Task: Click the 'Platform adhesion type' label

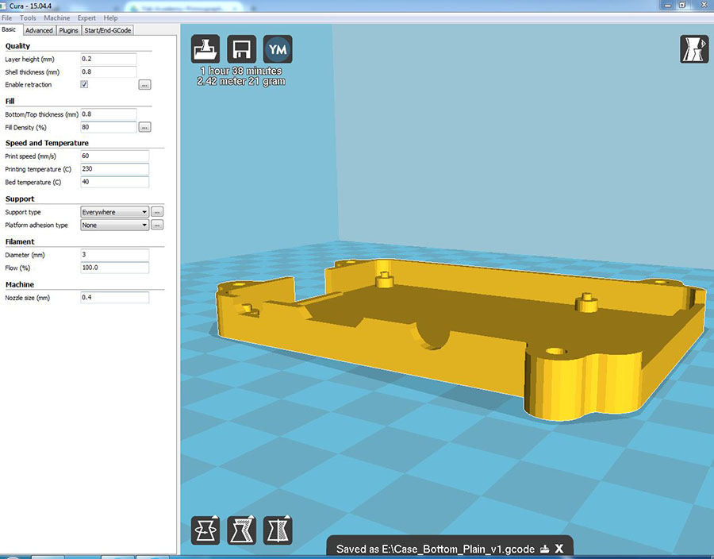Action: [x=36, y=225]
